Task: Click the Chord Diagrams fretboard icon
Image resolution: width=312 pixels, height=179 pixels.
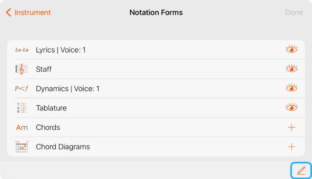Action: [22, 147]
